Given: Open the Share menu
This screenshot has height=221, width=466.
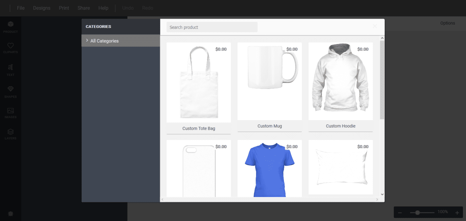Looking at the screenshot, I should coord(84,8).
